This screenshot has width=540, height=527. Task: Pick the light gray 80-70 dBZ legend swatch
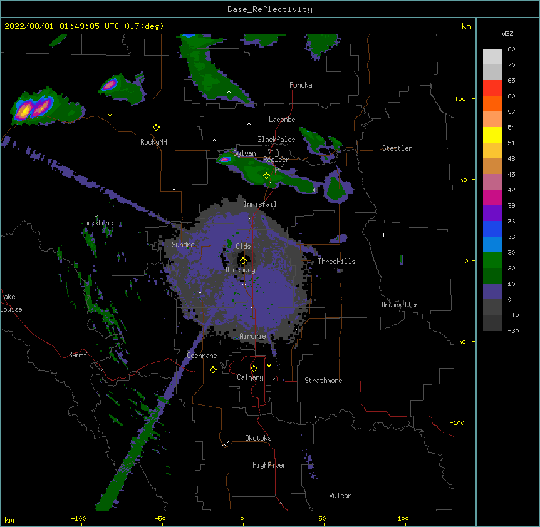click(492, 57)
